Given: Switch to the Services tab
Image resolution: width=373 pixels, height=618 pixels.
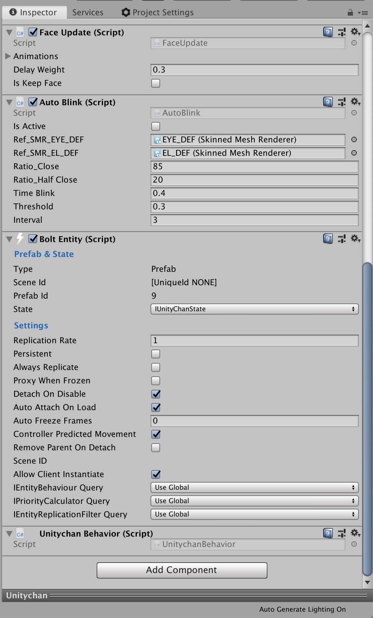Looking at the screenshot, I should pyautogui.click(x=88, y=12).
